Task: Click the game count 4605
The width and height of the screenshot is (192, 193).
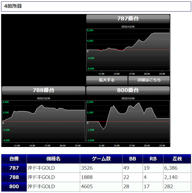Action: (x=87, y=187)
